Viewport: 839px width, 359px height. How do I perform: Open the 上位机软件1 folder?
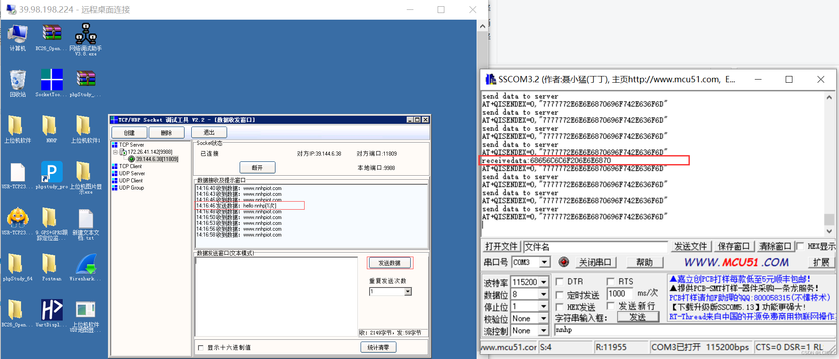point(83,126)
